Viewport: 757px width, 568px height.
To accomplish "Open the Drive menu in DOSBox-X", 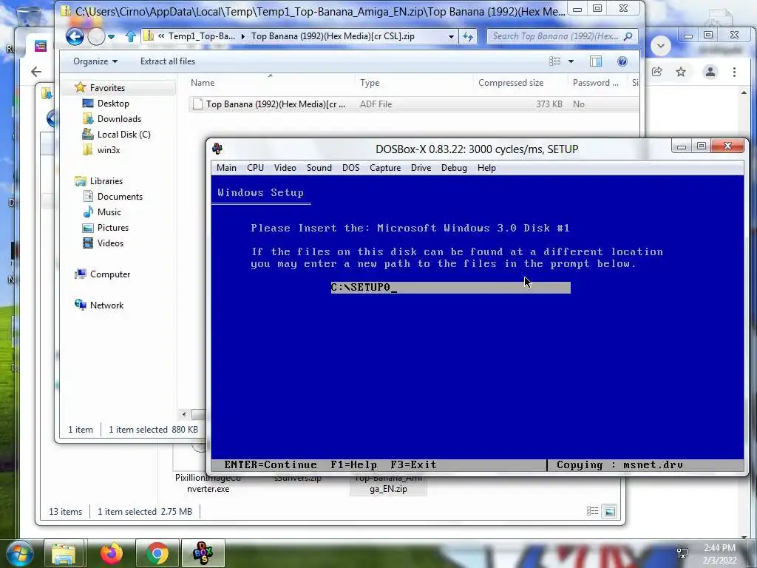I will pyautogui.click(x=421, y=168).
